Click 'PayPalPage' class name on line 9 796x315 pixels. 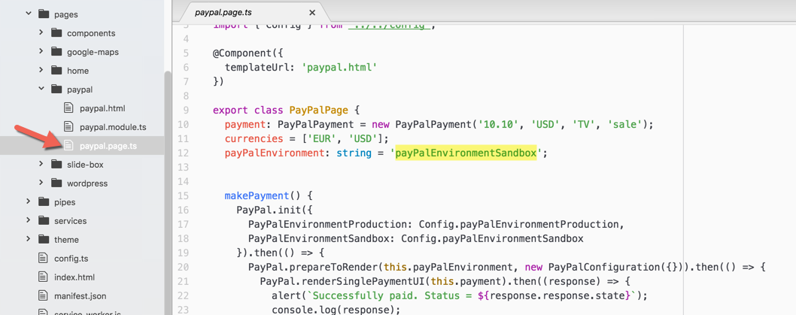[319, 110]
